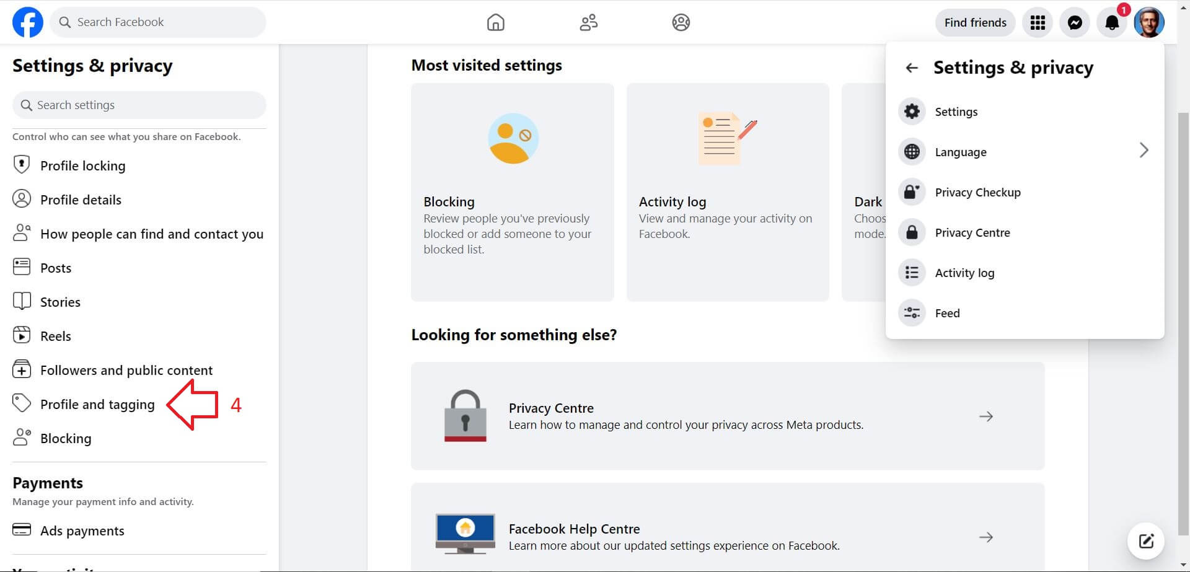Image resolution: width=1190 pixels, height=572 pixels.
Task: Click the Most visited settings heading
Action: point(487,65)
